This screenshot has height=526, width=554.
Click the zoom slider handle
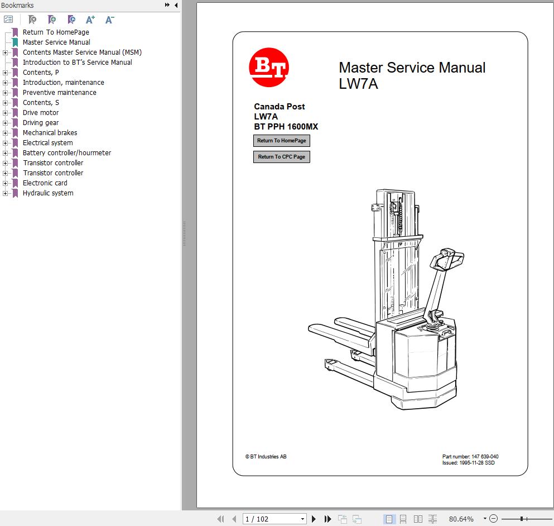coord(521,519)
